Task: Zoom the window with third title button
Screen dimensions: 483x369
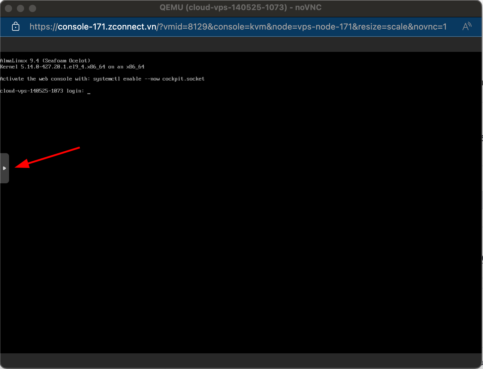Action: 33,8
